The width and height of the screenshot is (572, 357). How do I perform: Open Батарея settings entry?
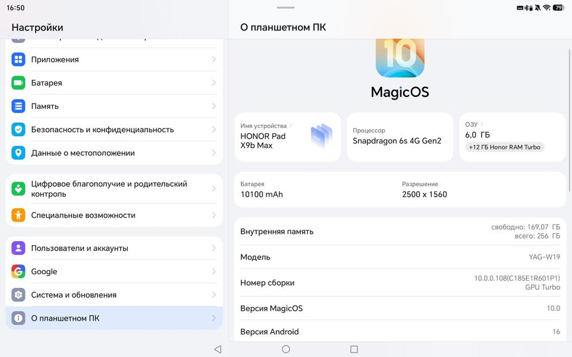coord(114,83)
